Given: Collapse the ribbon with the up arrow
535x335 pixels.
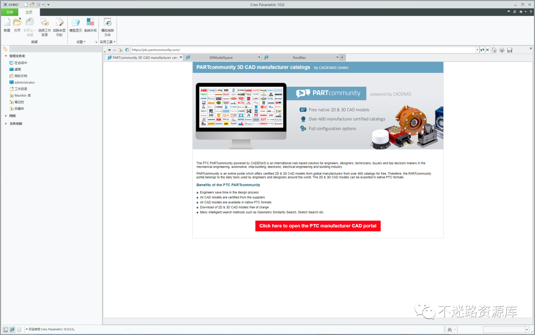Looking at the screenshot, I should coord(509,11).
